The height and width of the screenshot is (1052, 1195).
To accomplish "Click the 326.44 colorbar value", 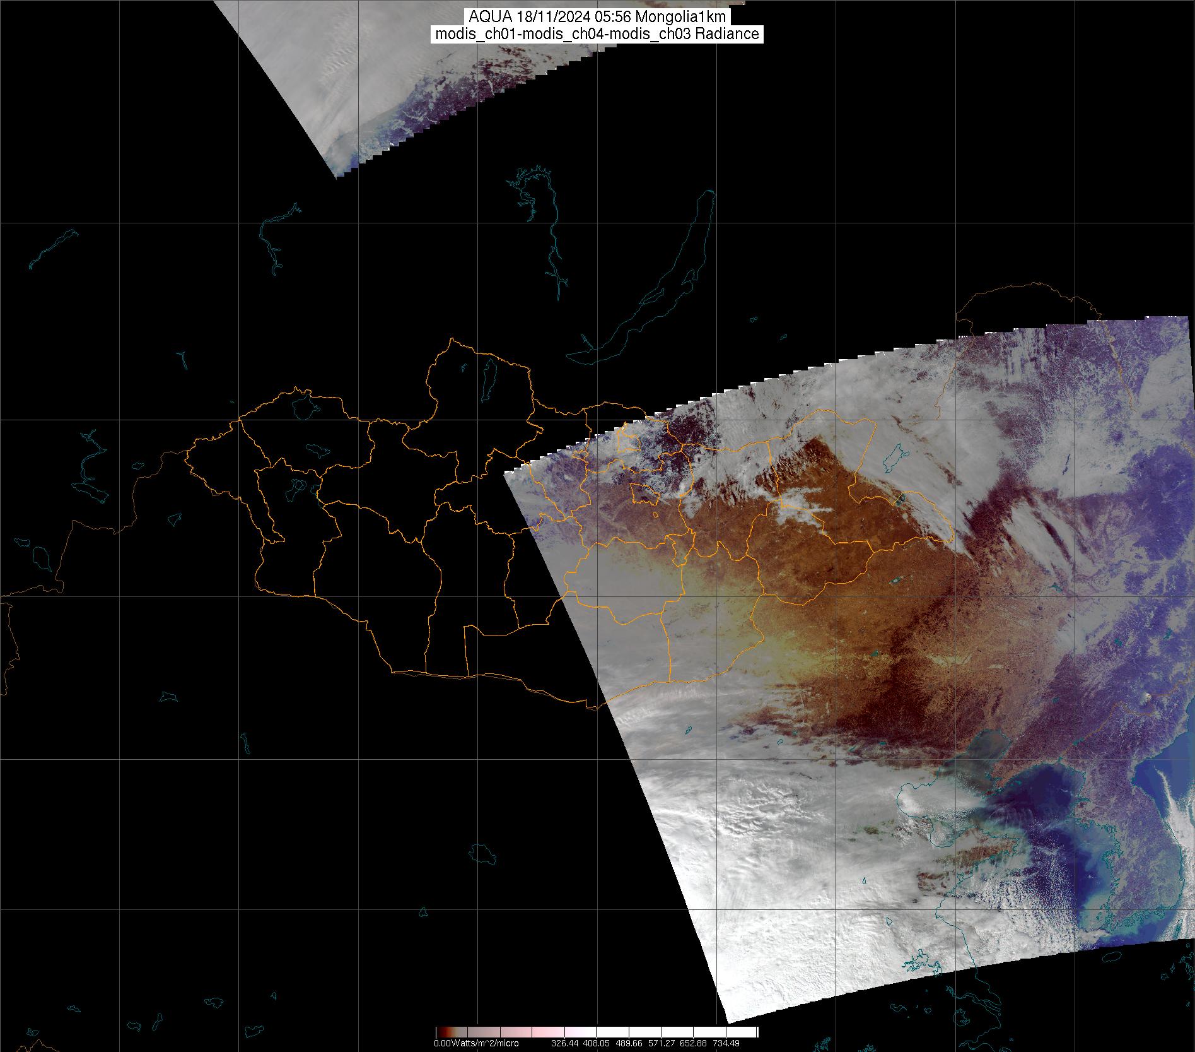I will (564, 1043).
